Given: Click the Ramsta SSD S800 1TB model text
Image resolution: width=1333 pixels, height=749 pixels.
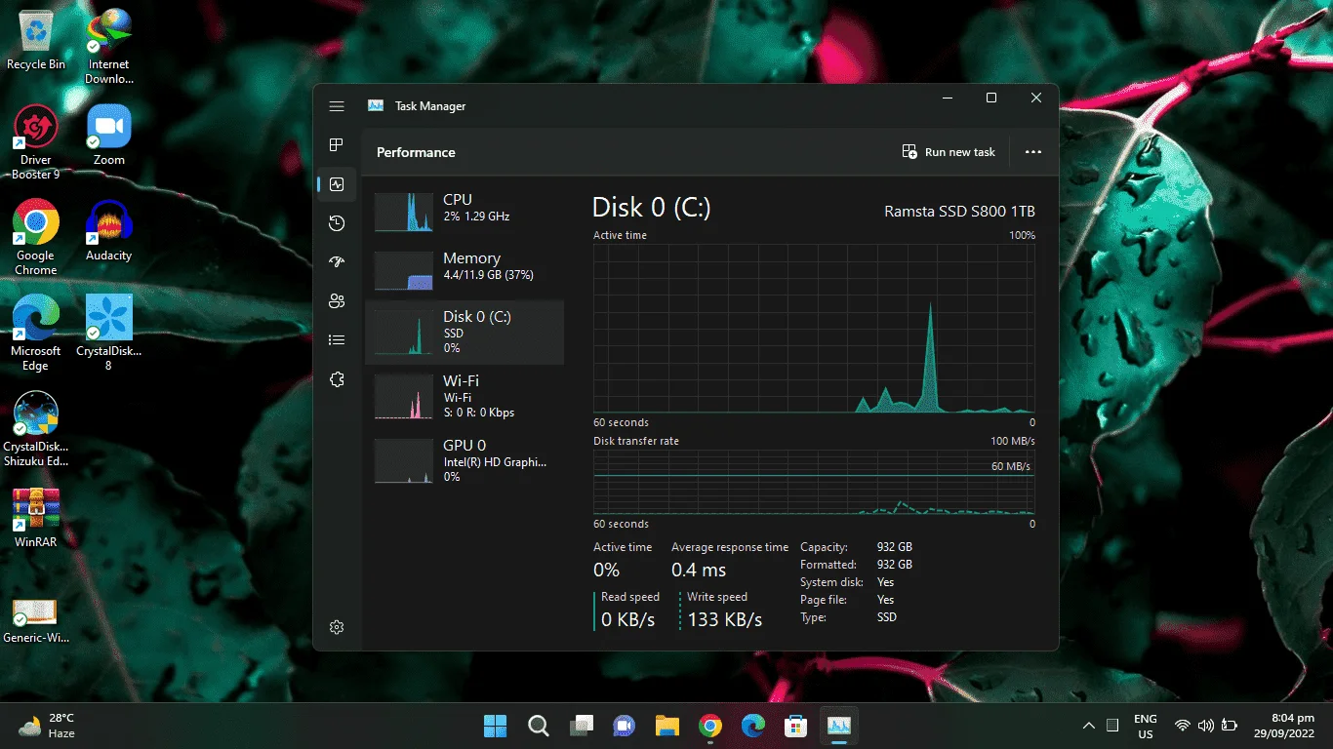Looking at the screenshot, I should click(959, 212).
